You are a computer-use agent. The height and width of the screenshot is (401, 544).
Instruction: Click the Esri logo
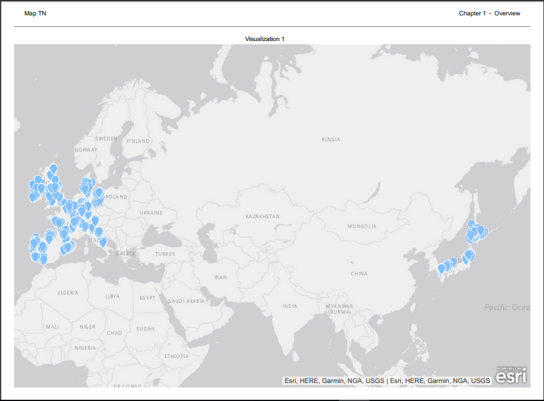point(511,375)
